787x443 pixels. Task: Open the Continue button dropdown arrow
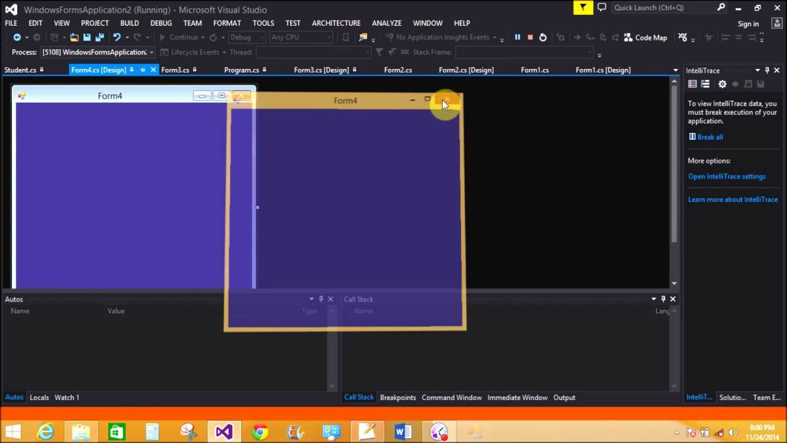pos(203,38)
